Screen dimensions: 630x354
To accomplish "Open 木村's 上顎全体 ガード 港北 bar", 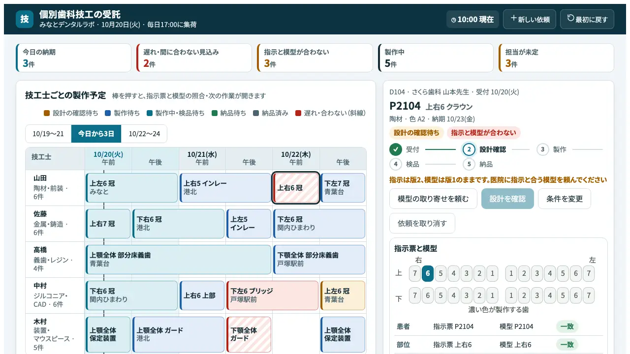I will [x=178, y=334].
